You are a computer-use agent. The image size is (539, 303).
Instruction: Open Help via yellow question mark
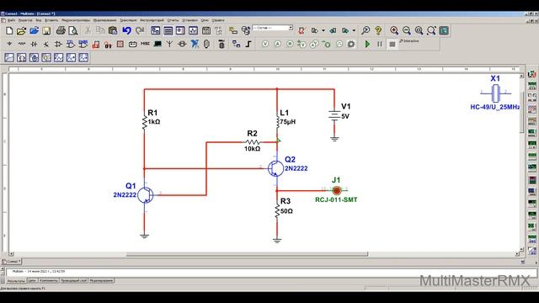tap(378, 30)
